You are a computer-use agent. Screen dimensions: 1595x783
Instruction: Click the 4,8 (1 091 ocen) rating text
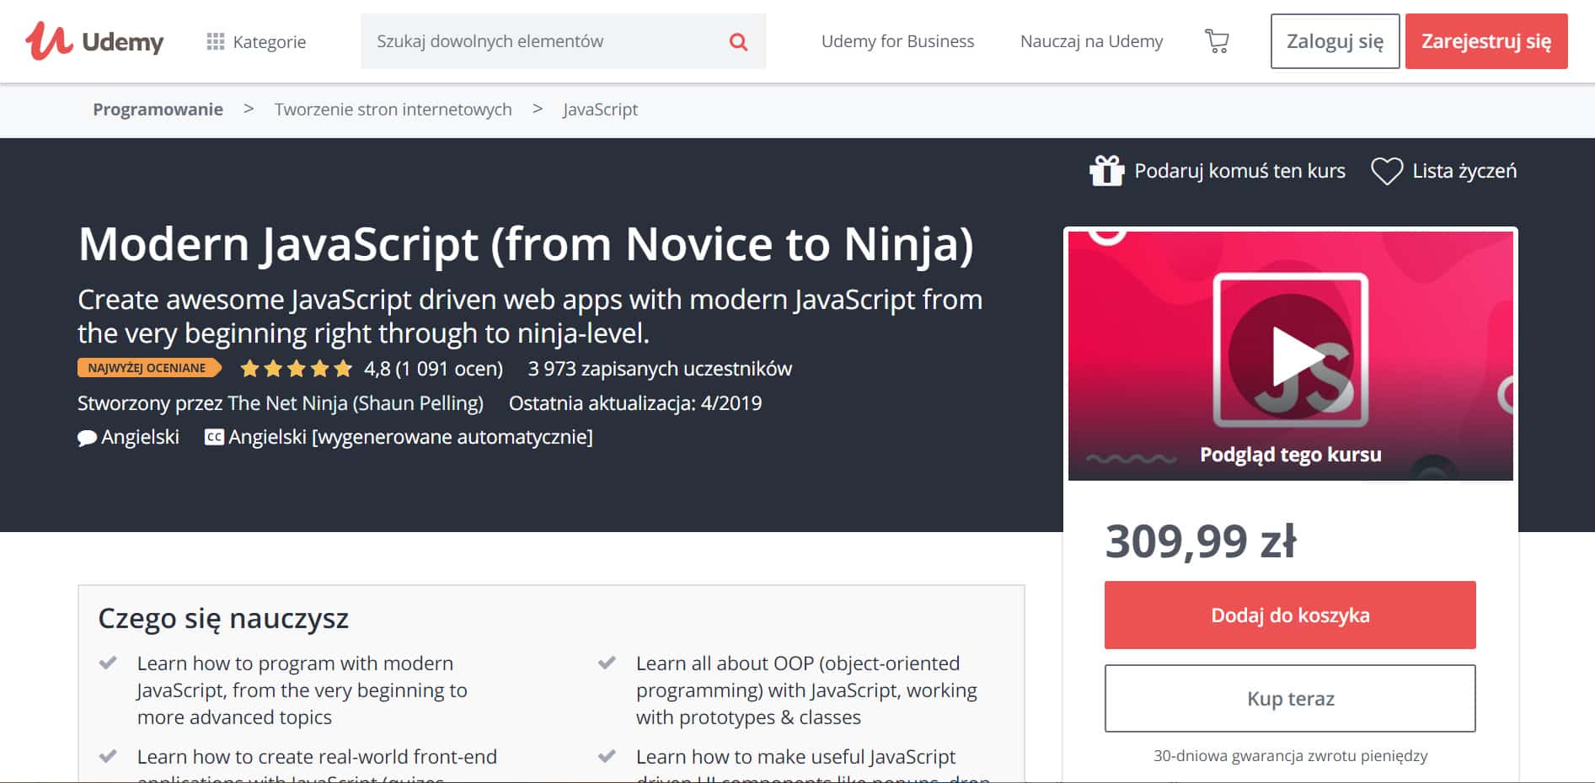coord(433,369)
